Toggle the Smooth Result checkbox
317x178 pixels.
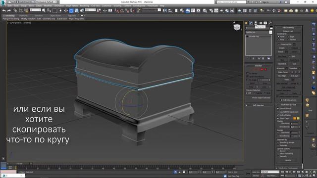(x=278, y=109)
